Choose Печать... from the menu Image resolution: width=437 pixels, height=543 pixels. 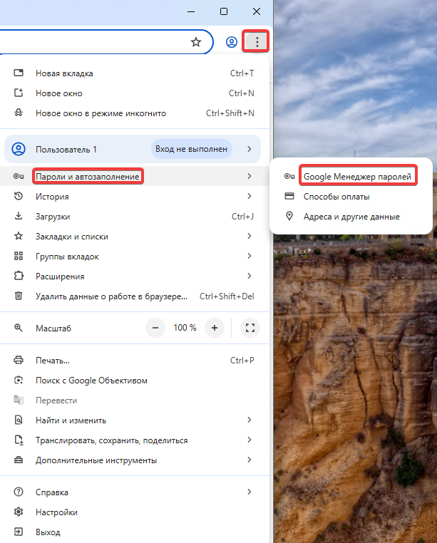pyautogui.click(x=53, y=361)
